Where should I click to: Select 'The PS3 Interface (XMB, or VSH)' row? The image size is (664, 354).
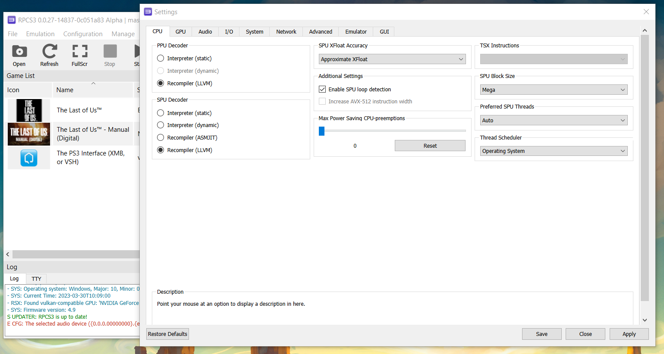click(91, 158)
